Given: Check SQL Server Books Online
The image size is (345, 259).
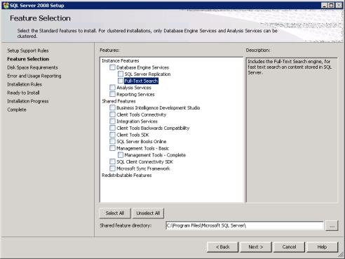Looking at the screenshot, I should pos(112,141).
